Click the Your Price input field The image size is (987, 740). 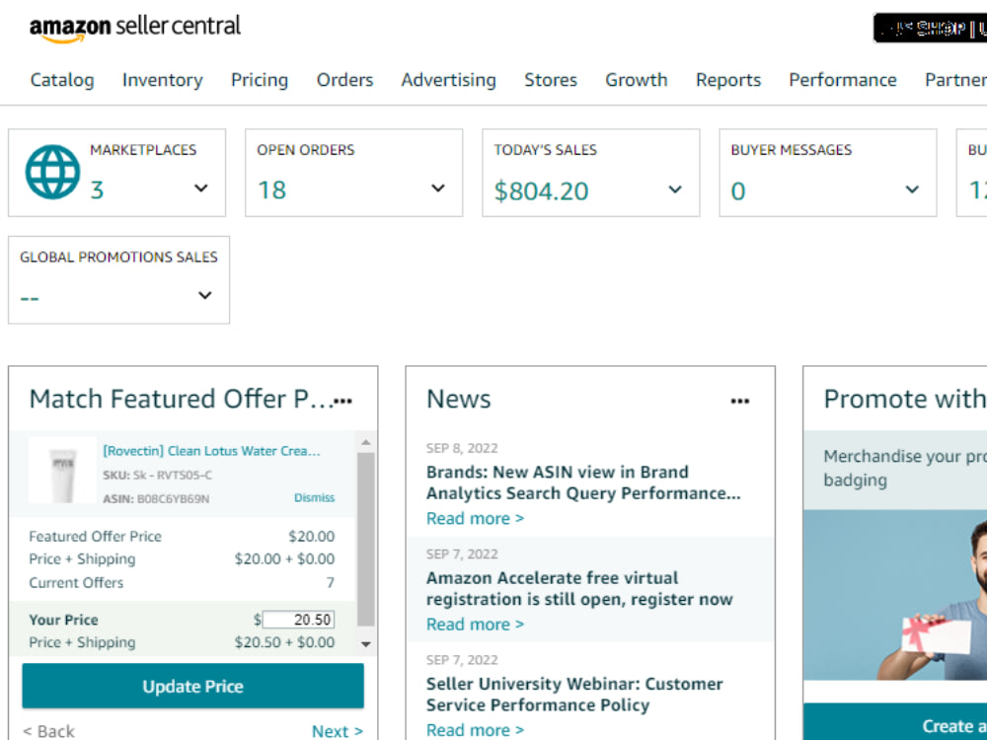(x=298, y=620)
